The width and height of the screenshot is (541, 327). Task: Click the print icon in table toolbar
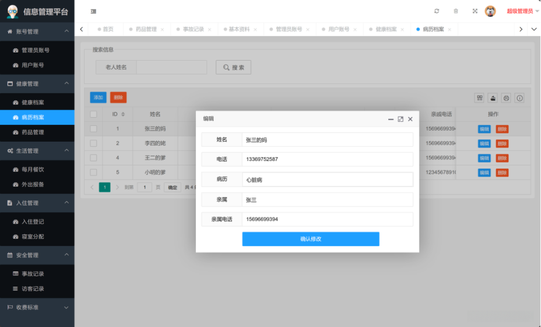(x=506, y=98)
